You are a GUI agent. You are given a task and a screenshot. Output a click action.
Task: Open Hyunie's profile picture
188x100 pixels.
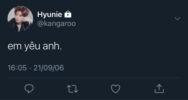point(20,19)
